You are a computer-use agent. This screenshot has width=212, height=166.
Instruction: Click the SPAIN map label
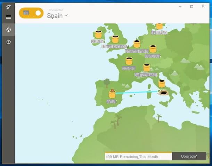click(x=112, y=102)
